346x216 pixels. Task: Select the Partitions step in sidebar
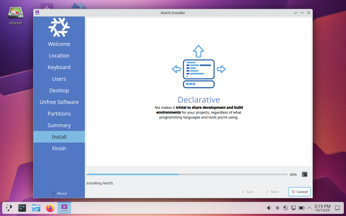[59, 114]
